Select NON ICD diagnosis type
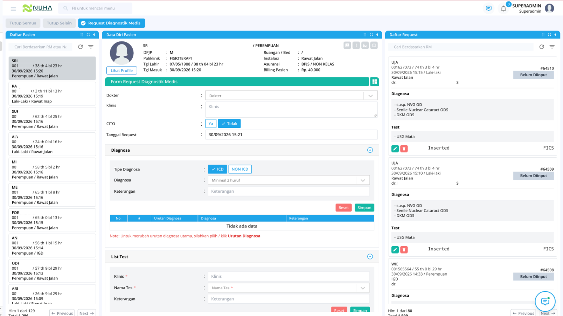 tap(240, 169)
